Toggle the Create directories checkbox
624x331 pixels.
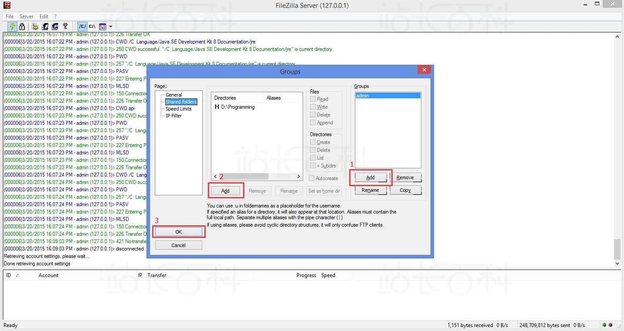(x=313, y=142)
